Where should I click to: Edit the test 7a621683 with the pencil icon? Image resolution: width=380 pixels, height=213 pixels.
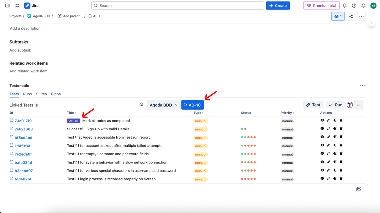pos(329,129)
